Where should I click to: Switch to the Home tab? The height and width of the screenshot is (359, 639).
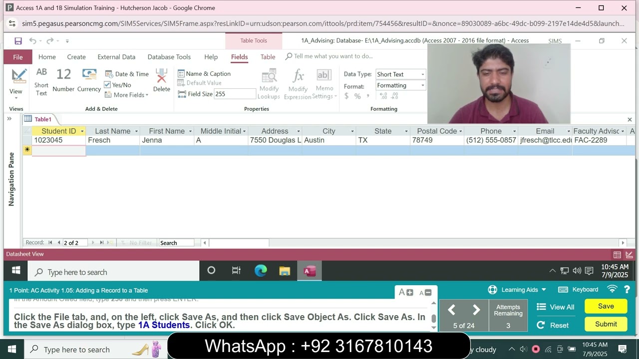click(x=47, y=57)
